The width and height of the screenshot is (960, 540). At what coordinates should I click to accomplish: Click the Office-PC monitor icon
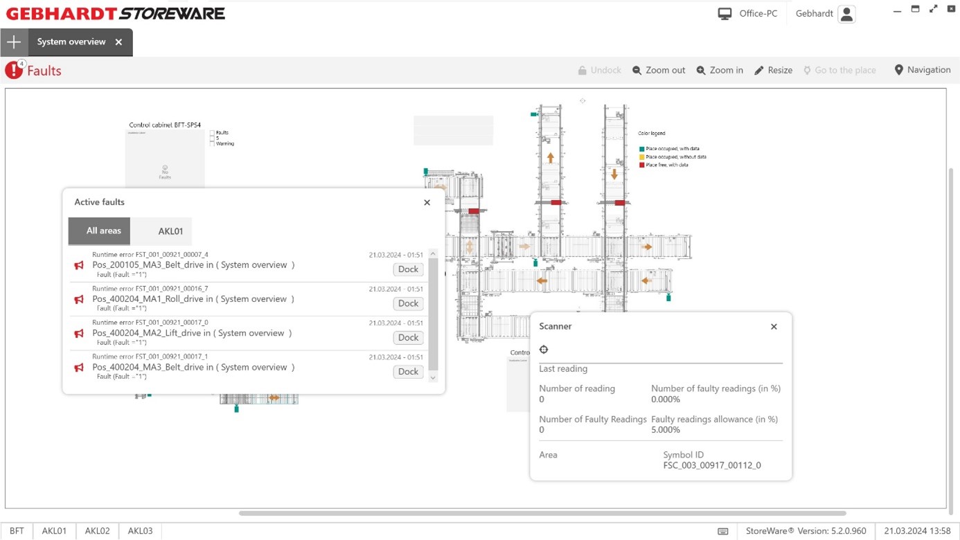725,14
